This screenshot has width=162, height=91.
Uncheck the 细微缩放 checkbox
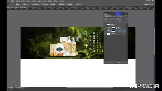tap(42, 4)
